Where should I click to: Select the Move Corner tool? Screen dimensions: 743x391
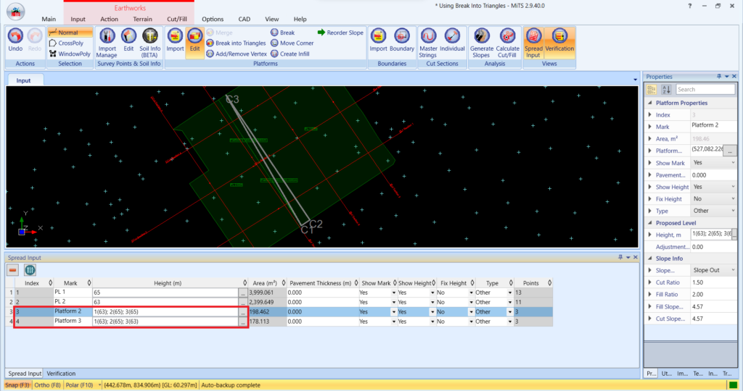pos(292,43)
